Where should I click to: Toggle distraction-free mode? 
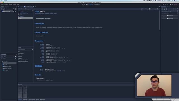[x=159, y=7]
